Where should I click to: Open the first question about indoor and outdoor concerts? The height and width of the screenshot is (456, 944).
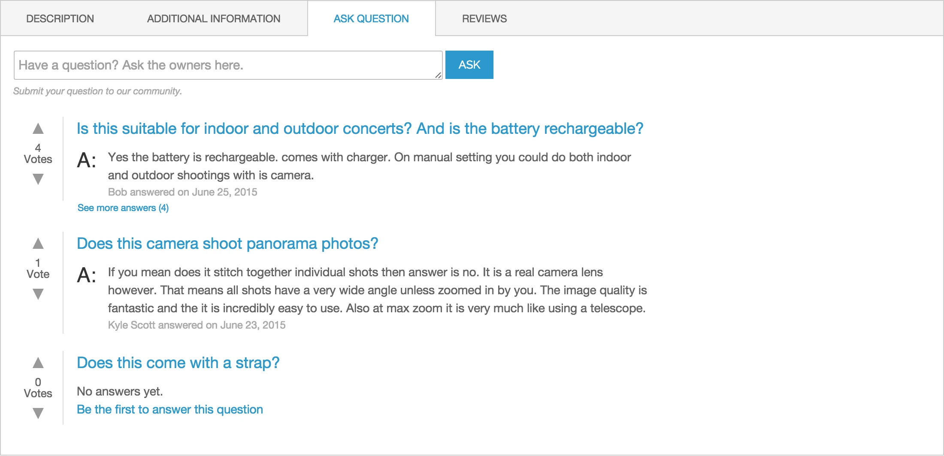[360, 128]
